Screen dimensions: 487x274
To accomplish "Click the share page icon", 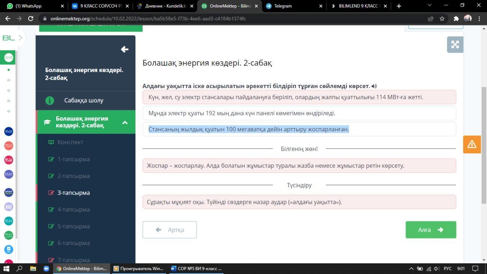I will (431, 19).
